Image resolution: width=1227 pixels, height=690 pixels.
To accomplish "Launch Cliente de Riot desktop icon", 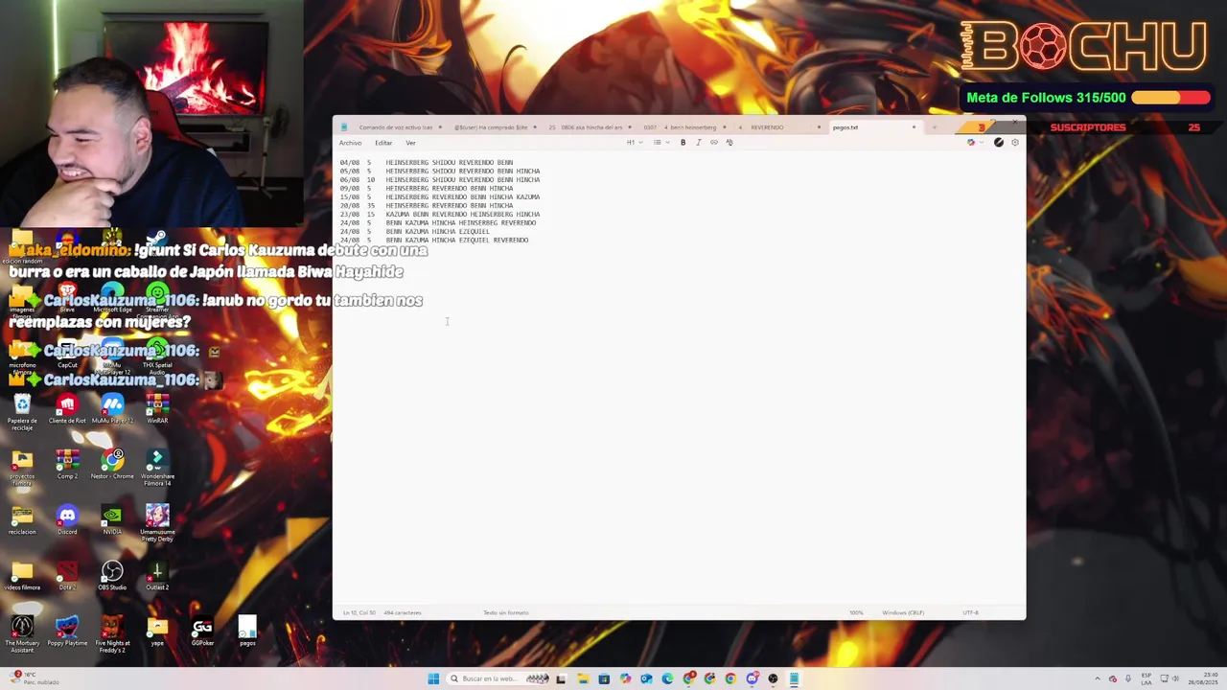I will (67, 409).
